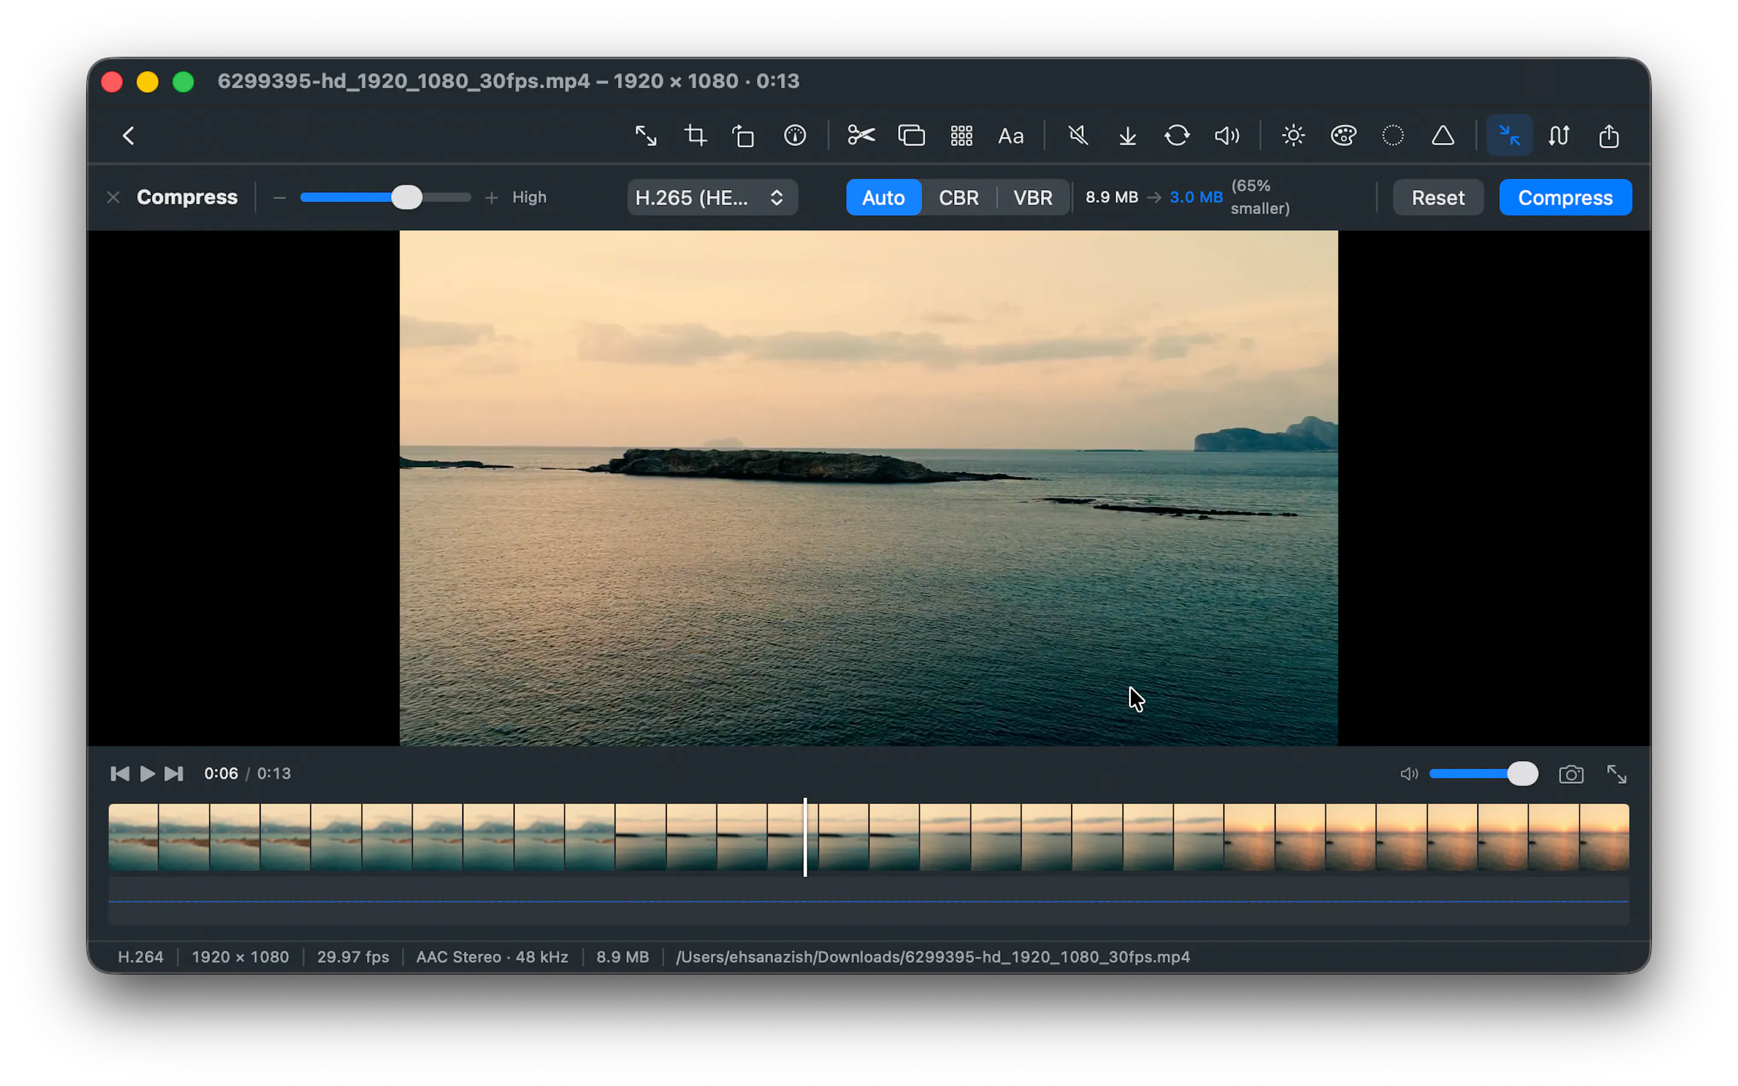Image resolution: width=1738 pixels, height=1086 pixels.
Task: Click the High quality label
Action: point(529,197)
